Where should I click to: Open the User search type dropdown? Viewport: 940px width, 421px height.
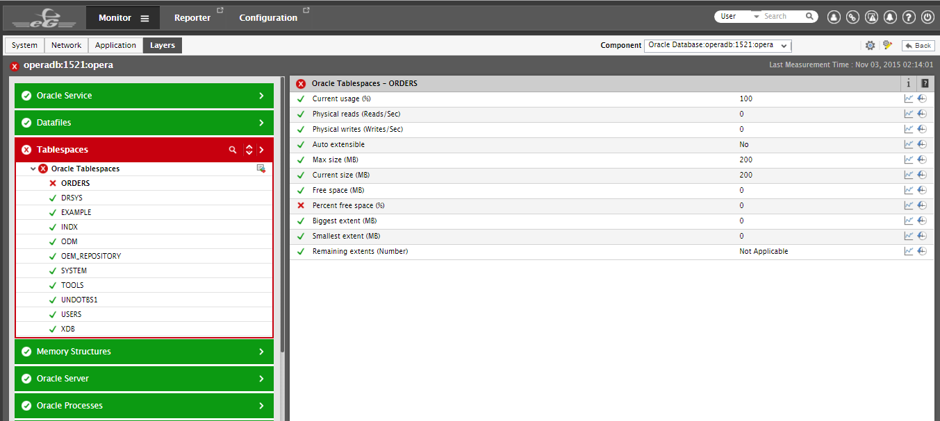[x=739, y=16]
